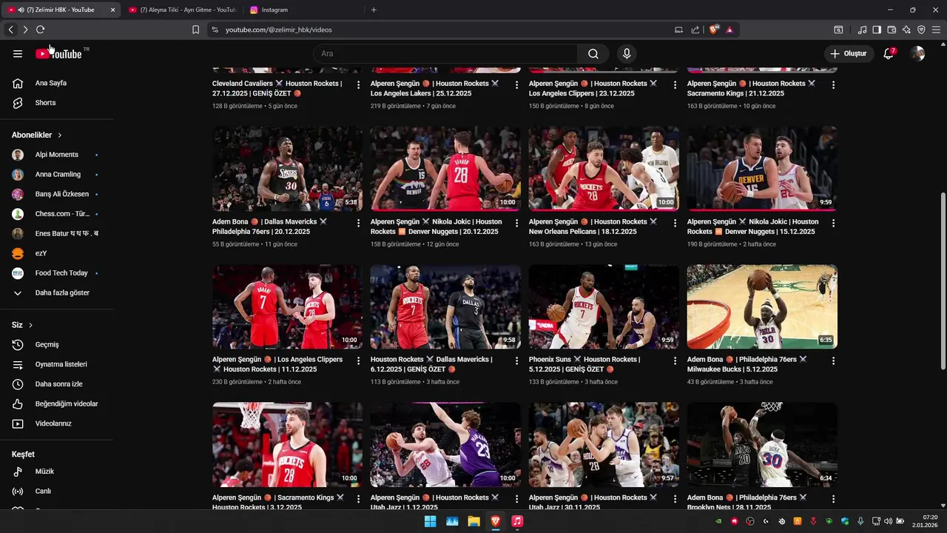Screen dimensions: 947x533
Task: Start voice search with the microphone icon
Action: 627,53
